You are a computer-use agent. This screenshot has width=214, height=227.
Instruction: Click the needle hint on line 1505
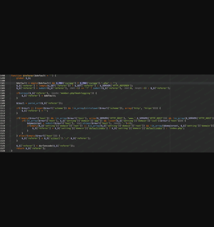pyautogui.click(x=55, y=93)
